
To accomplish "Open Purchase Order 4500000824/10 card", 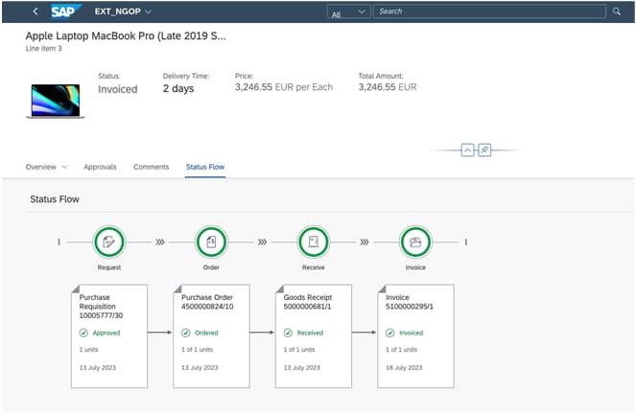I will point(211,336).
